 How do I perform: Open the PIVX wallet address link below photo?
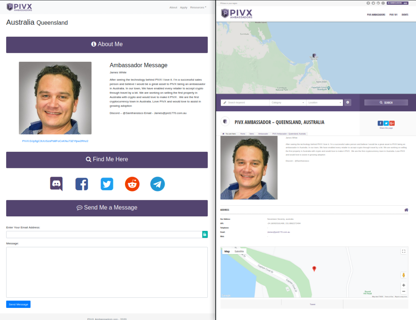(55, 141)
